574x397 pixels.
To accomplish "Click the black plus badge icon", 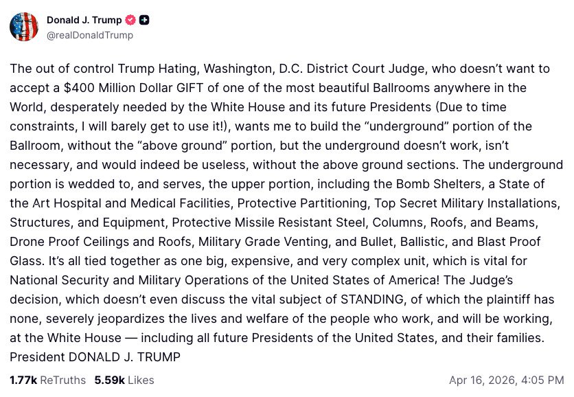I will click(x=144, y=20).
